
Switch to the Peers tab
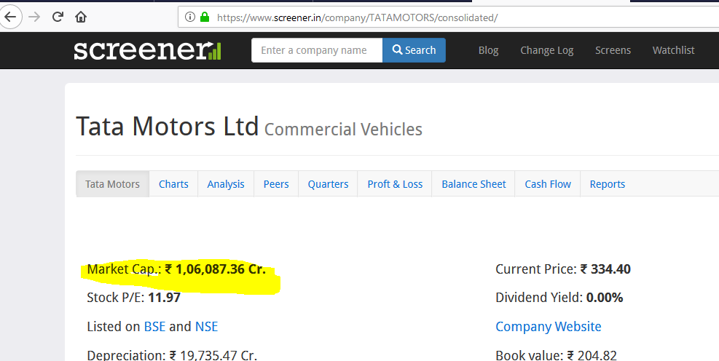coord(276,184)
